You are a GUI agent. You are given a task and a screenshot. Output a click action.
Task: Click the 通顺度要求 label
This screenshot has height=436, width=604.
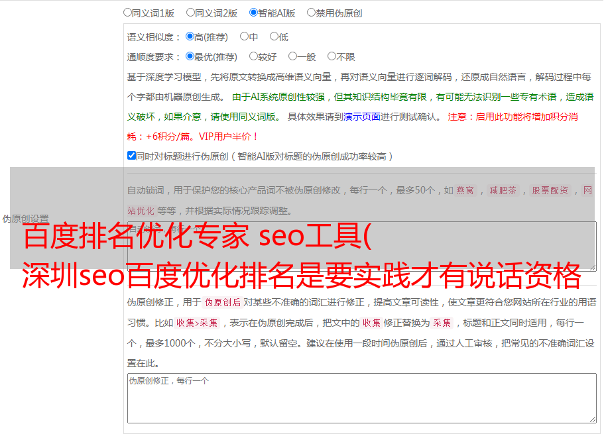click(153, 57)
